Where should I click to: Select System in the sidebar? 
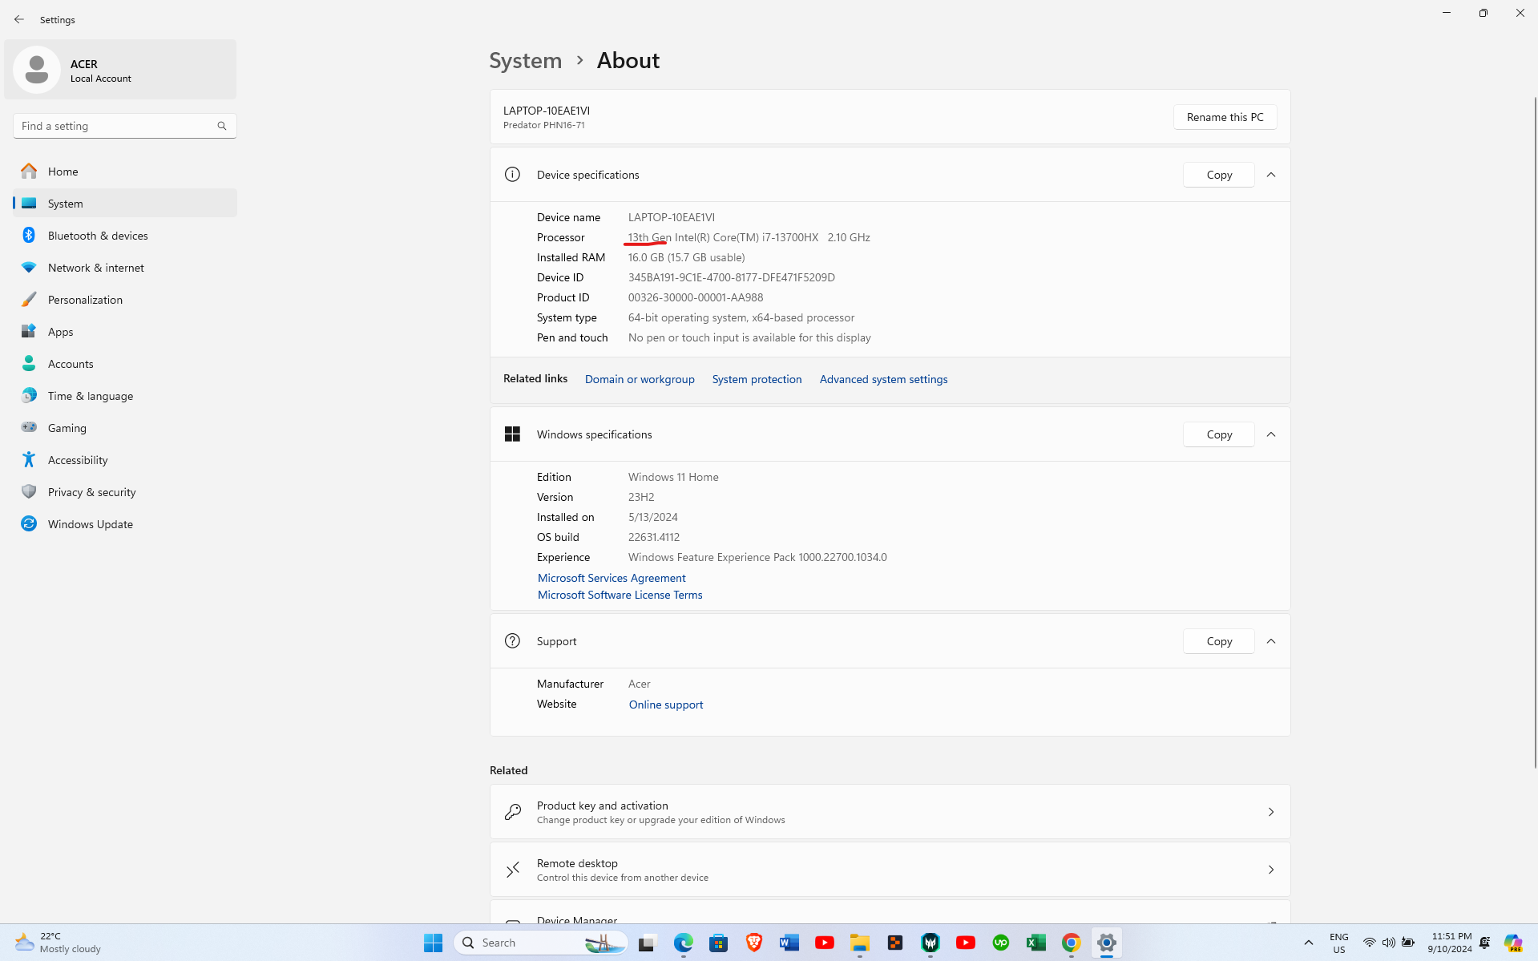125,204
